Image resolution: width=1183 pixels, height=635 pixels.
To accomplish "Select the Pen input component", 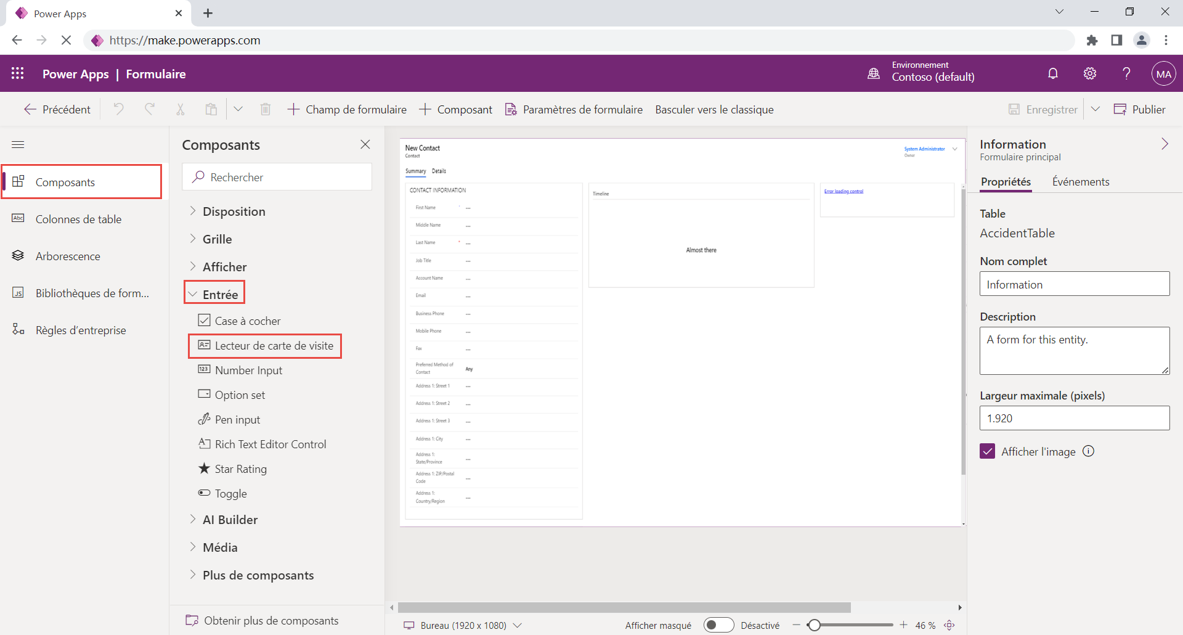I will (x=229, y=420).
